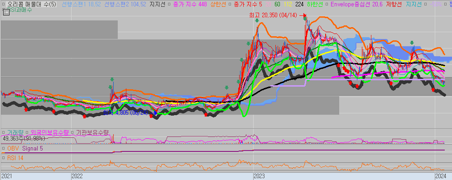This screenshot has width=452, height=180.
Task: Toggle the 기관보유수량 checkbox
Action: [72, 133]
